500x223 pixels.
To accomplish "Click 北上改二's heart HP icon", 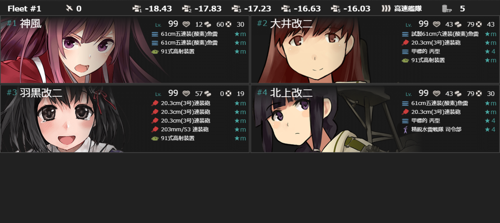I will [437, 93].
